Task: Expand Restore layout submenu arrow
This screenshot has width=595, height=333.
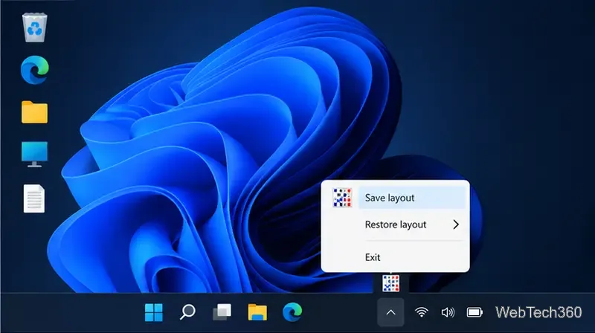Action: pyautogui.click(x=456, y=224)
